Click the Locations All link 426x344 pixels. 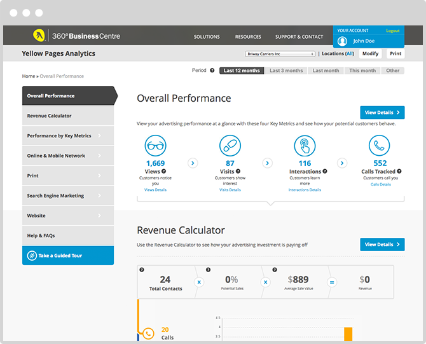pyautogui.click(x=350, y=53)
